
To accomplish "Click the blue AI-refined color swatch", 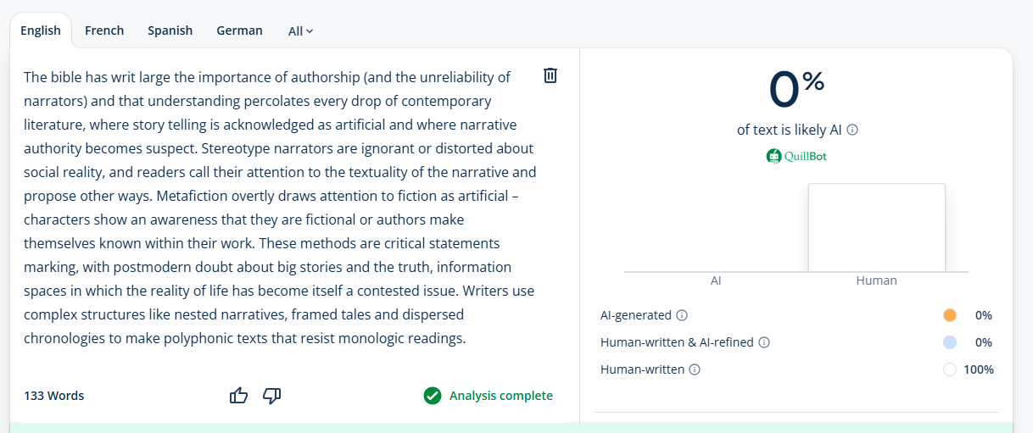I will click(x=950, y=342).
